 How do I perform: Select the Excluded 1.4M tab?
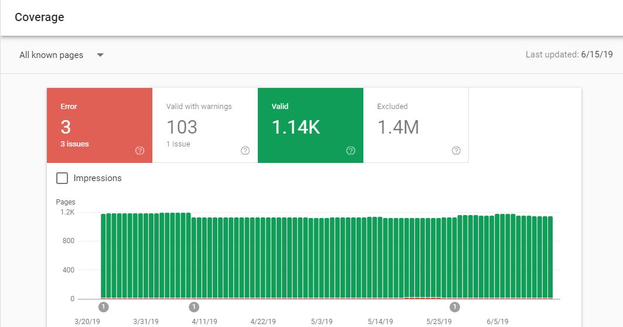click(416, 125)
